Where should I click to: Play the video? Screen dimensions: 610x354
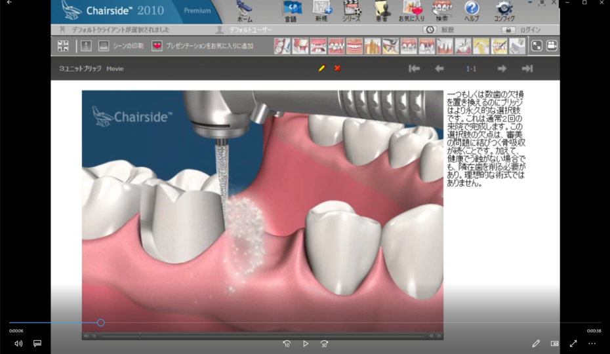(306, 344)
